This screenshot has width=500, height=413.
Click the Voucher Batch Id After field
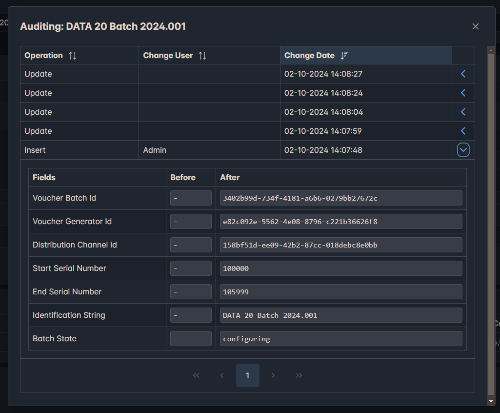click(x=340, y=198)
